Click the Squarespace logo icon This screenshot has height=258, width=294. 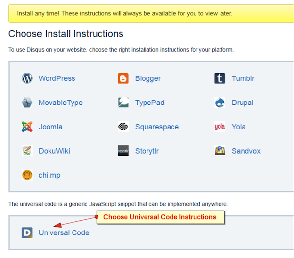123,127
